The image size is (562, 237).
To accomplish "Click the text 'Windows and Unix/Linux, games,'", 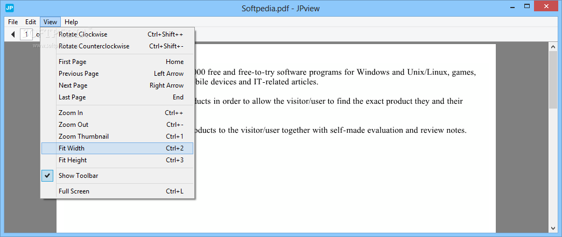I will (416, 73).
